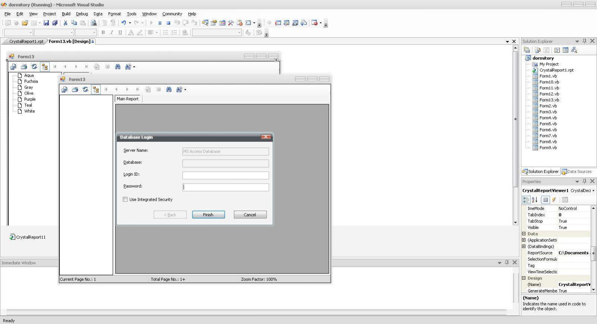Screen dimensions: 597x324
Task: Click the View Class Diagram icon in Solution Explorer
Action: [574, 50]
